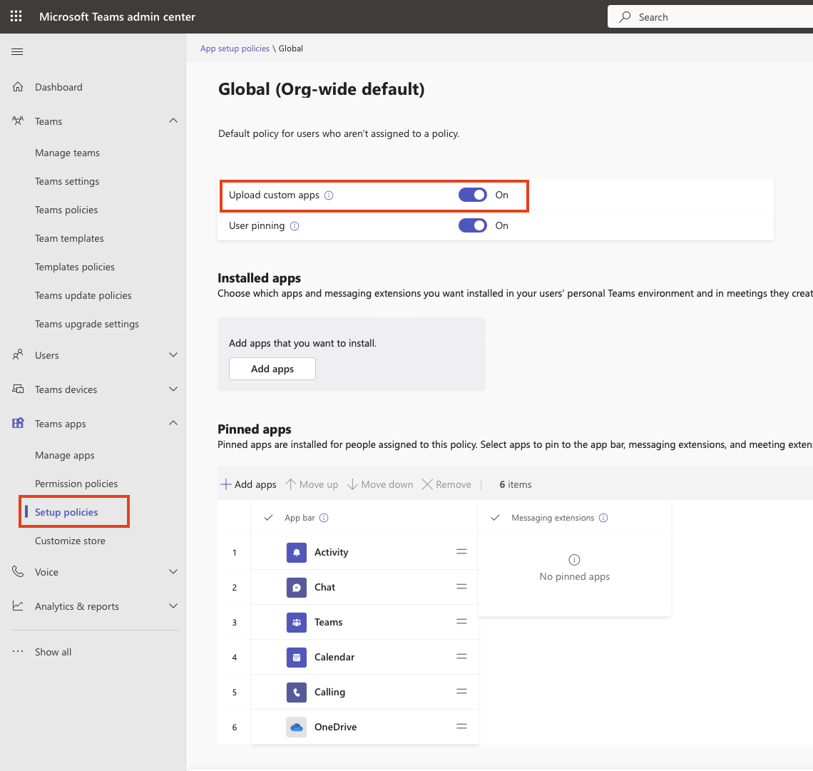The width and height of the screenshot is (813, 771).
Task: Open Manage teams in the sidebar
Action: coord(68,153)
